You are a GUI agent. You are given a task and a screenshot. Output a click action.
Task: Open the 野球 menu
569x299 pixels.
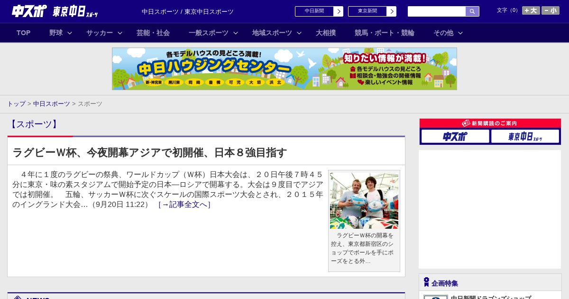pyautogui.click(x=56, y=33)
